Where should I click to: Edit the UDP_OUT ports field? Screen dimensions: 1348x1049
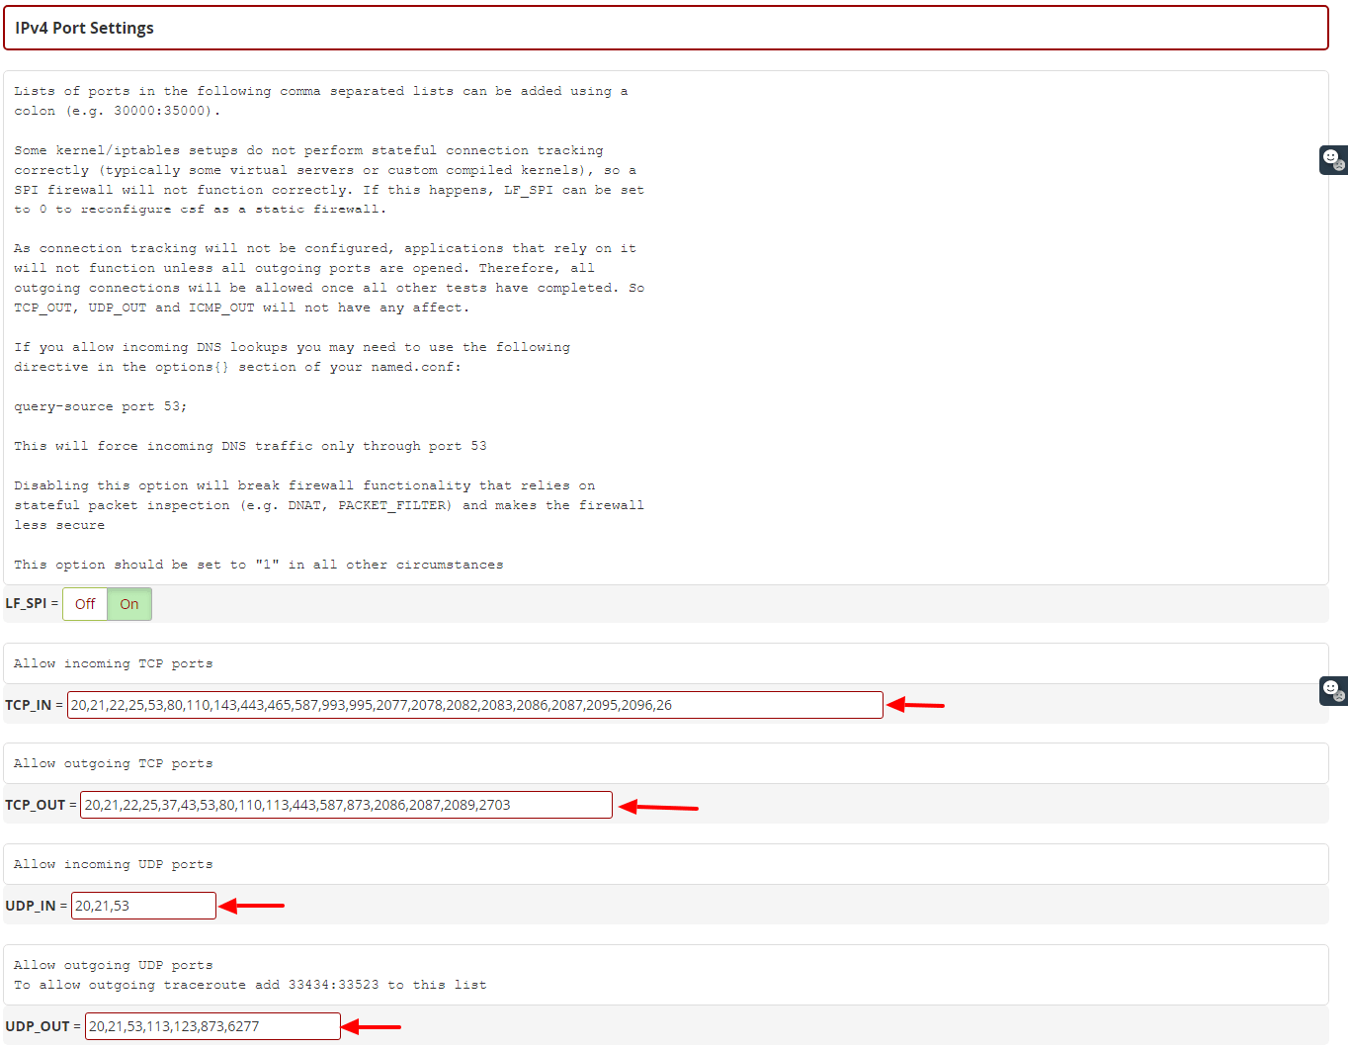coord(212,1026)
